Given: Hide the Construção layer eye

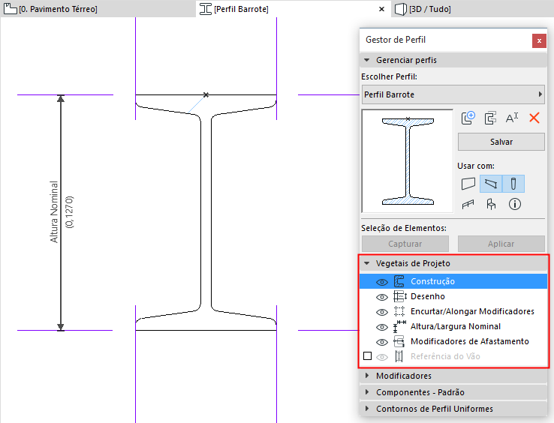Looking at the screenshot, I should [x=382, y=282].
